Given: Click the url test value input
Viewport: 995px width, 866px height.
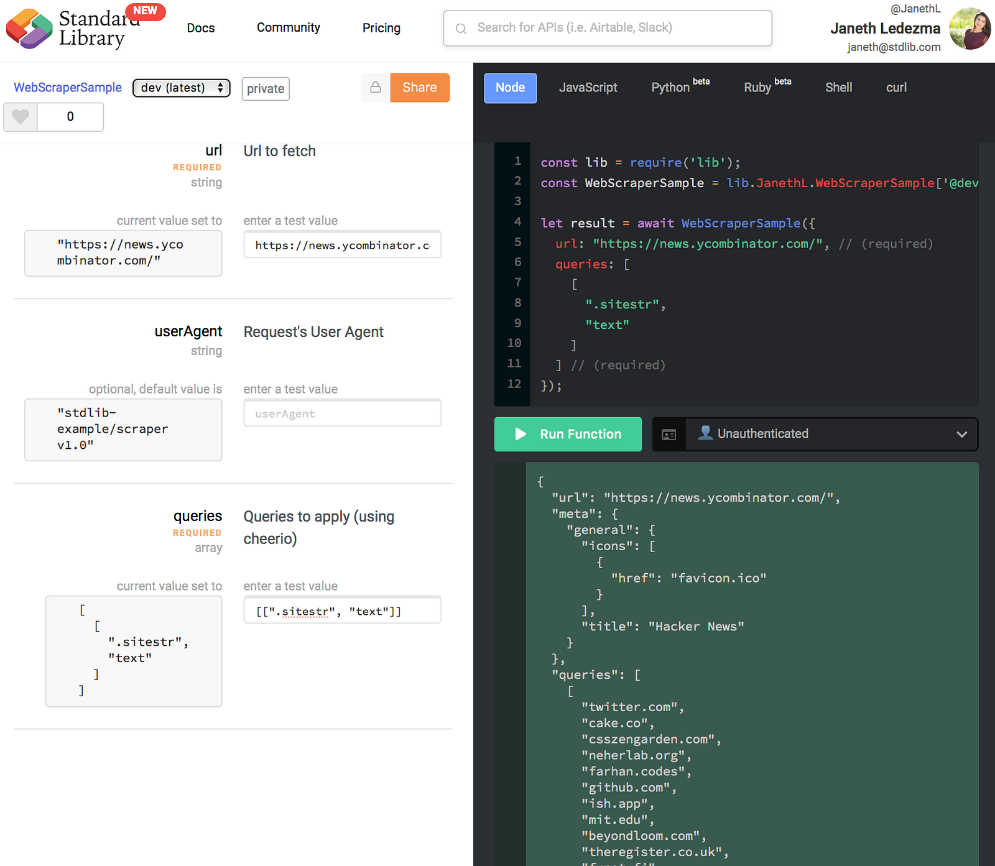Looking at the screenshot, I should [342, 245].
